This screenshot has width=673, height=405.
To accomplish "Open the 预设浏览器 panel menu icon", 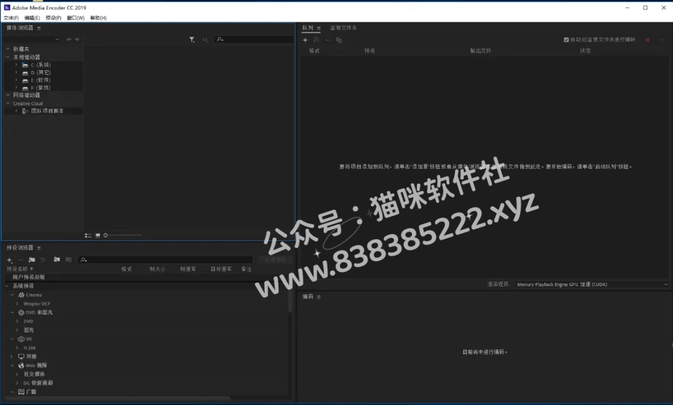I will click(39, 248).
